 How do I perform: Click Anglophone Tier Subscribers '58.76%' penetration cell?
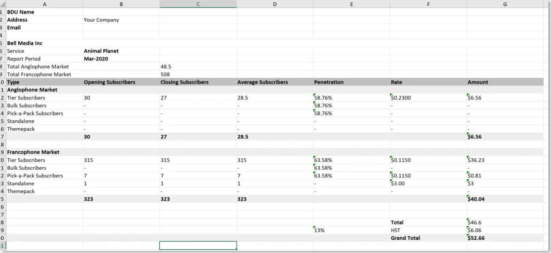click(351, 98)
